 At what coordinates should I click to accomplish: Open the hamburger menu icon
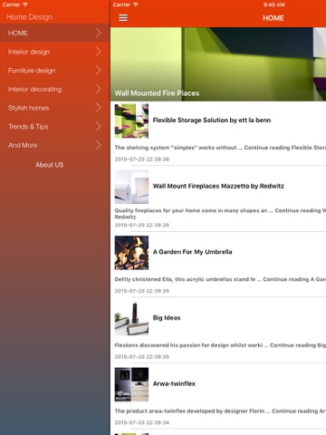coord(123,18)
